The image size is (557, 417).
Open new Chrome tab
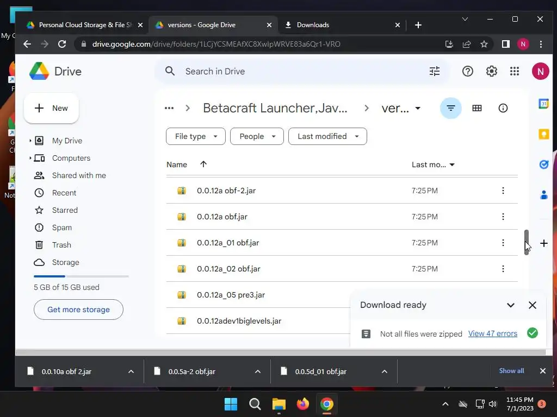tap(418, 25)
